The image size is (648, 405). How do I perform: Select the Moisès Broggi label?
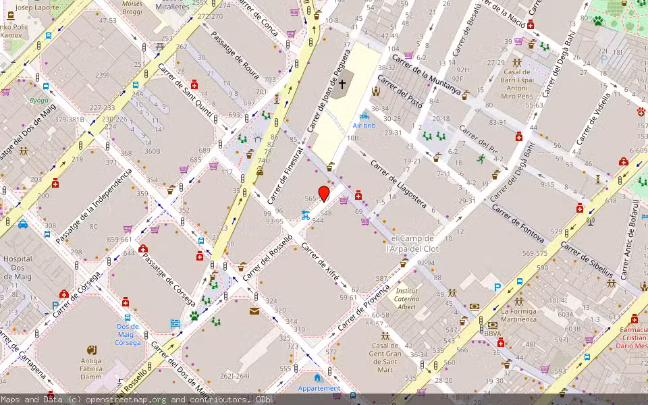(132, 7)
